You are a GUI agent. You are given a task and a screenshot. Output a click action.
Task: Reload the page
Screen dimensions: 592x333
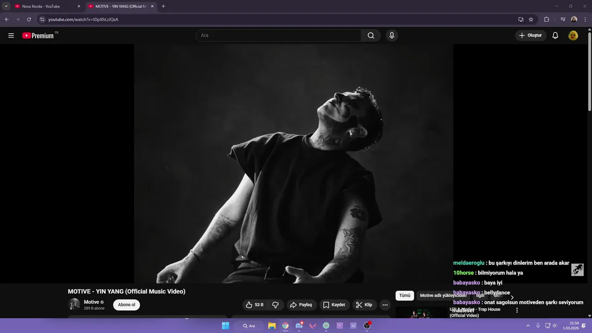29,19
